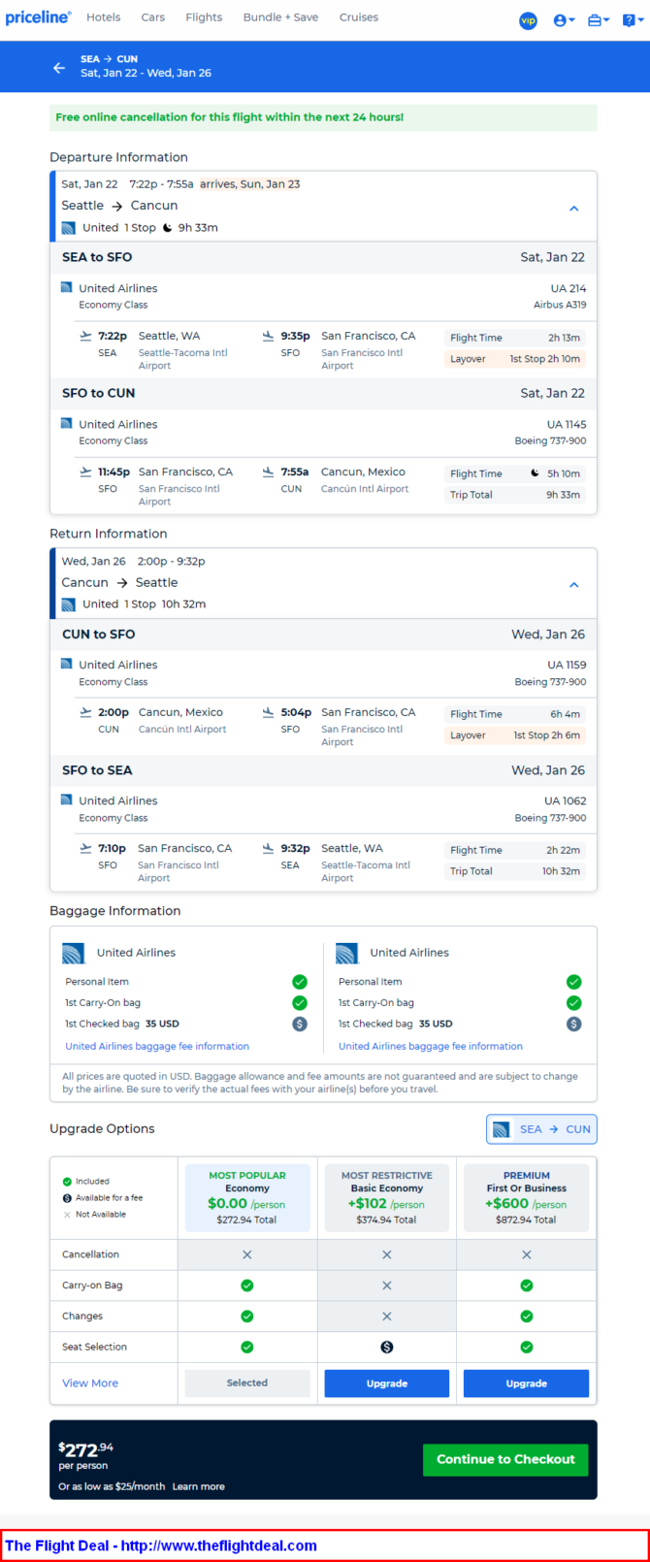
Task: Click Economy Carry-on Bag green checkmark
Action: 247,1285
